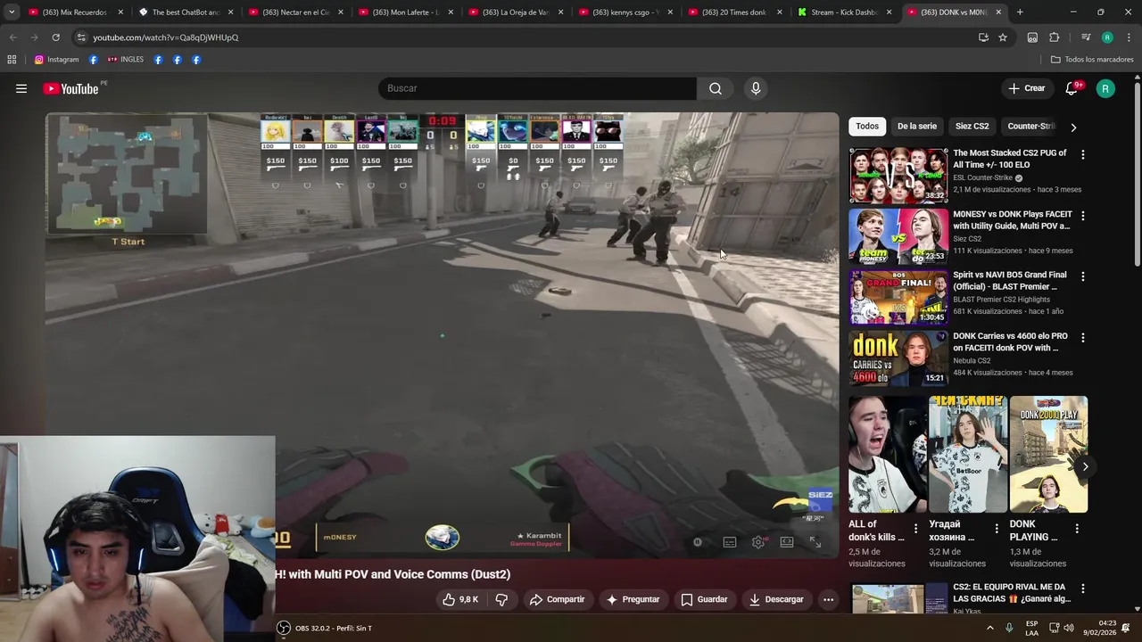Switch to Mix Recuerdos browser tab

click(76, 12)
